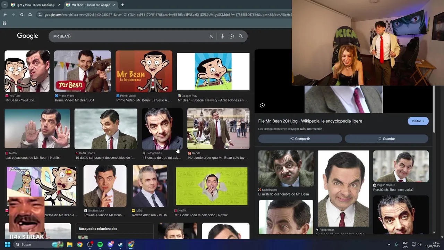This screenshot has height=250, width=444.
Task: Click the taskbar 'Buscar' search box
Action: (x=39, y=244)
